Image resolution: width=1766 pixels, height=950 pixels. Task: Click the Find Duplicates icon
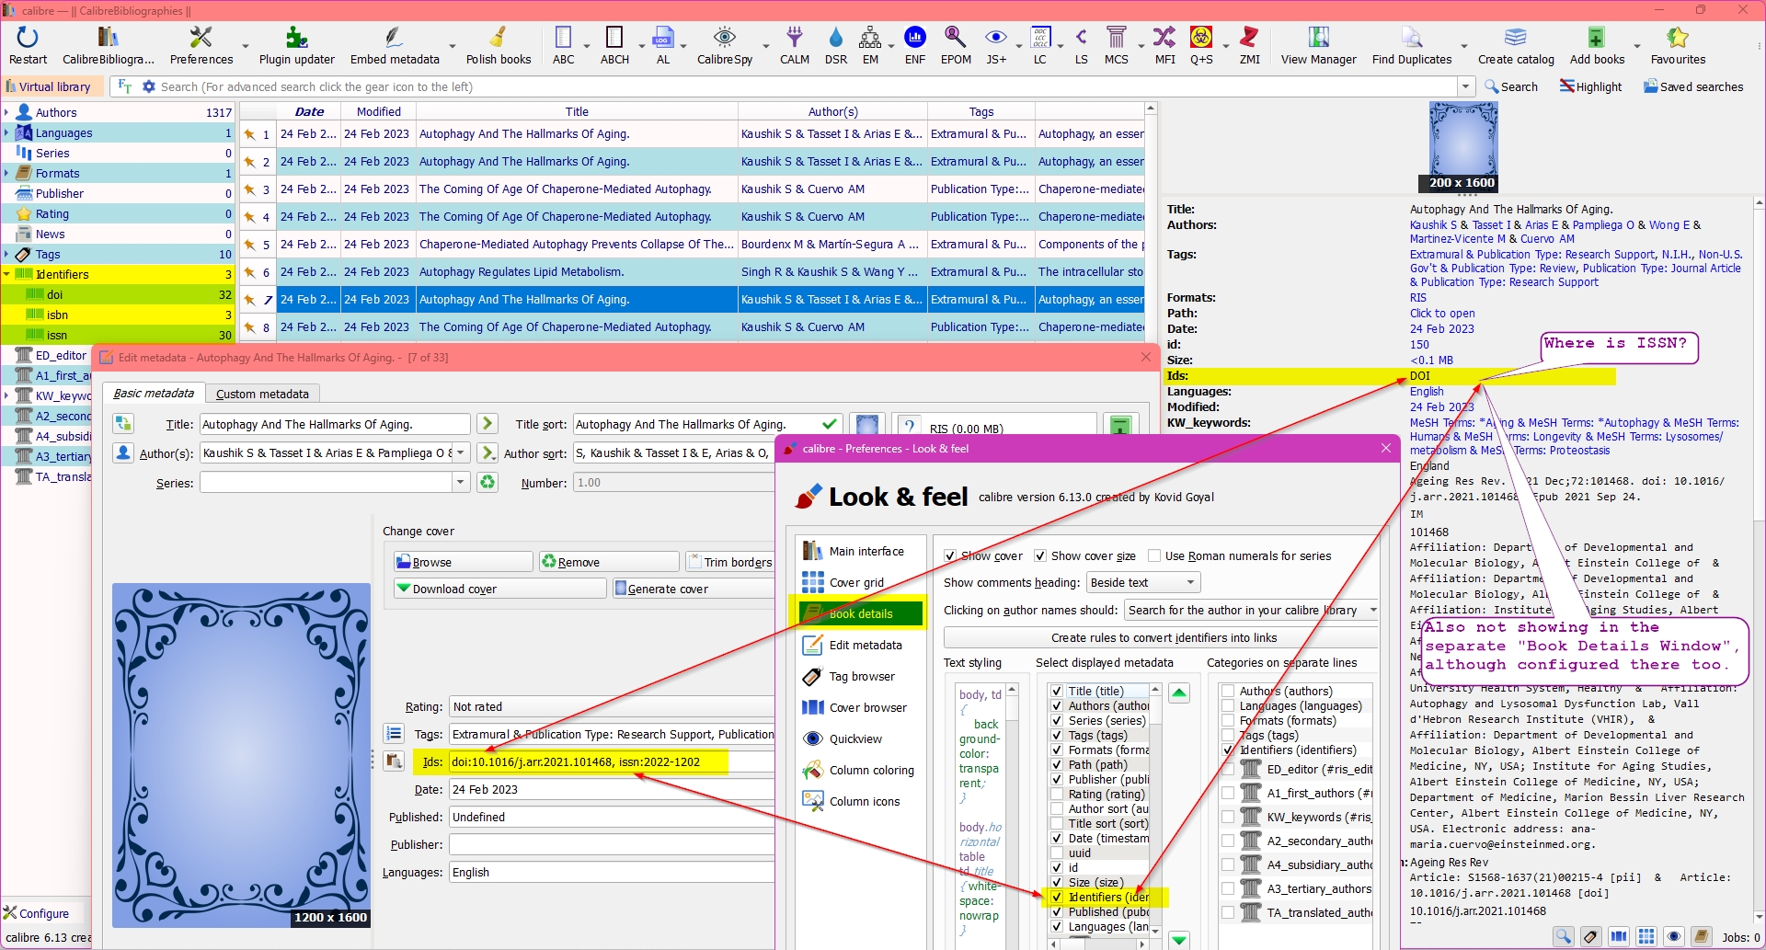pos(1412,46)
